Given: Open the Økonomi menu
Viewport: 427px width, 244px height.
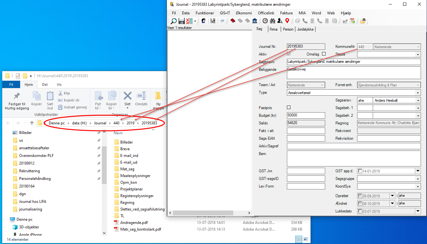Looking at the screenshot, I should pos(244,13).
